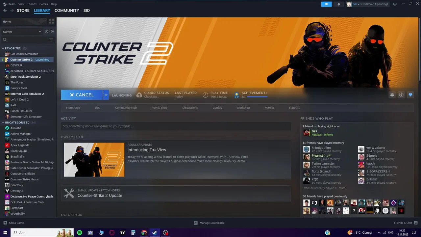
Task: Open the Counter-Strike 2 Update patch notes
Action: pos(176,194)
